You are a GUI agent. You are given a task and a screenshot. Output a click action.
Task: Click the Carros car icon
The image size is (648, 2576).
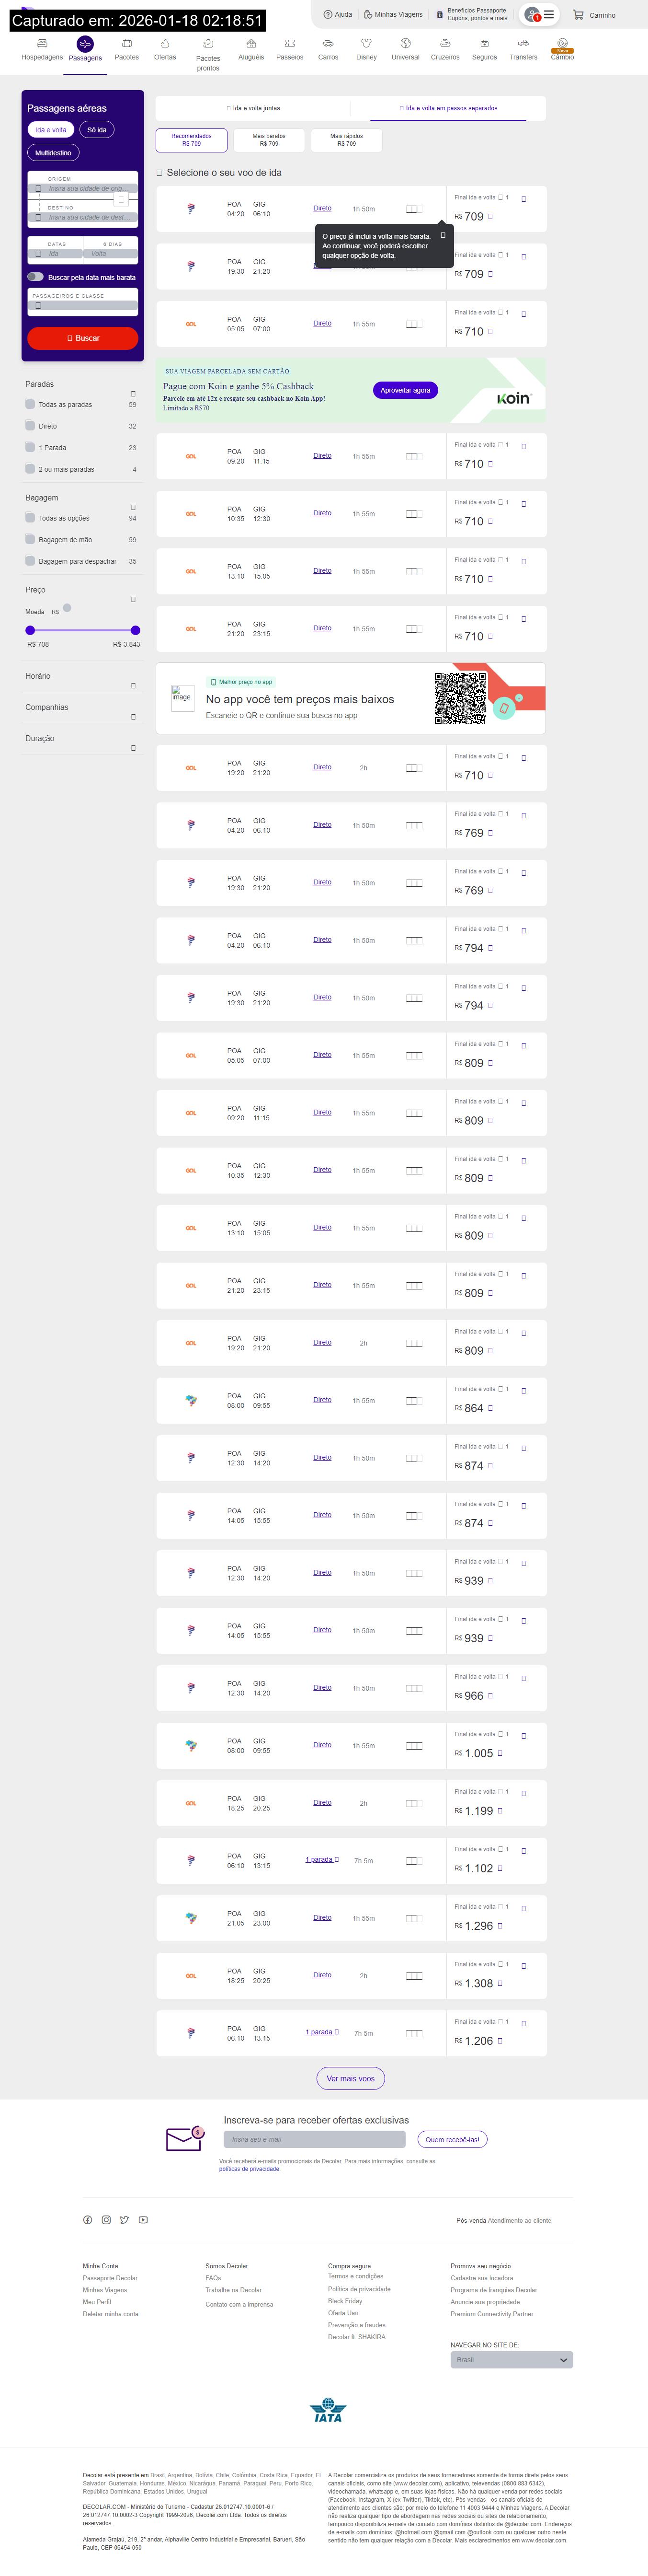pyautogui.click(x=328, y=44)
